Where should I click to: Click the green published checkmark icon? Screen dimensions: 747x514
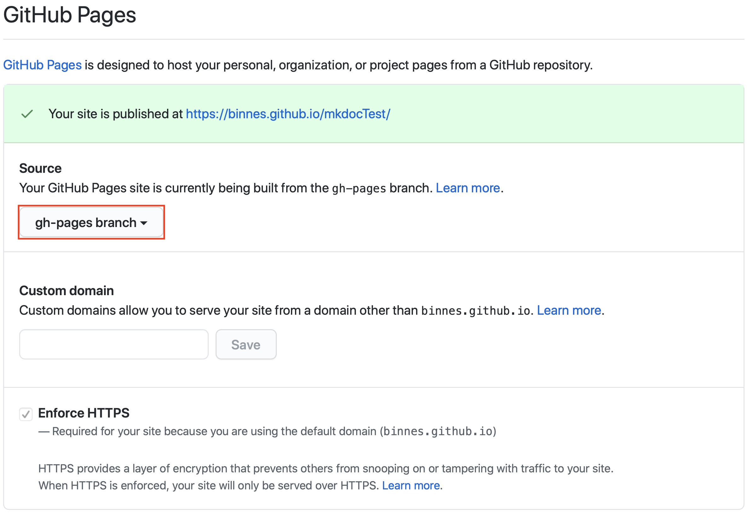tap(27, 114)
